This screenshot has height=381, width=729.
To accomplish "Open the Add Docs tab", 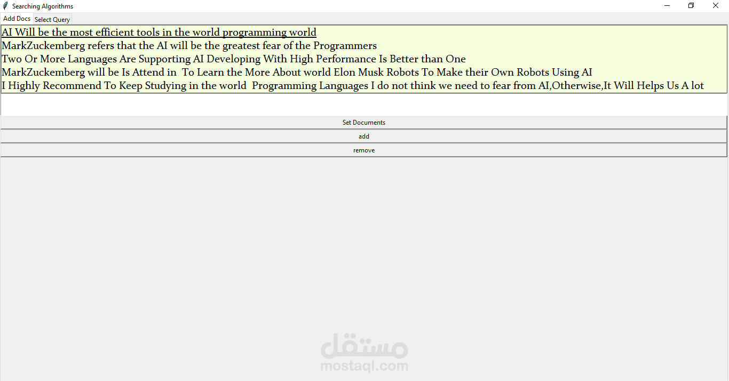I will point(17,19).
